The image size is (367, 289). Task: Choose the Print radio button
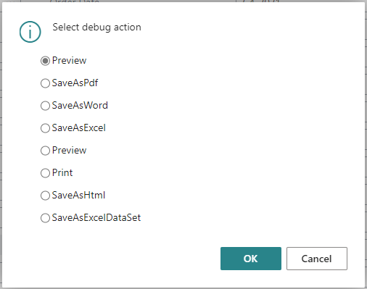pyautogui.click(x=45, y=173)
